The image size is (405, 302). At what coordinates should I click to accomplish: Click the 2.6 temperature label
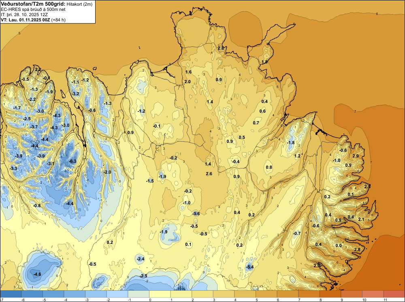point(209,174)
